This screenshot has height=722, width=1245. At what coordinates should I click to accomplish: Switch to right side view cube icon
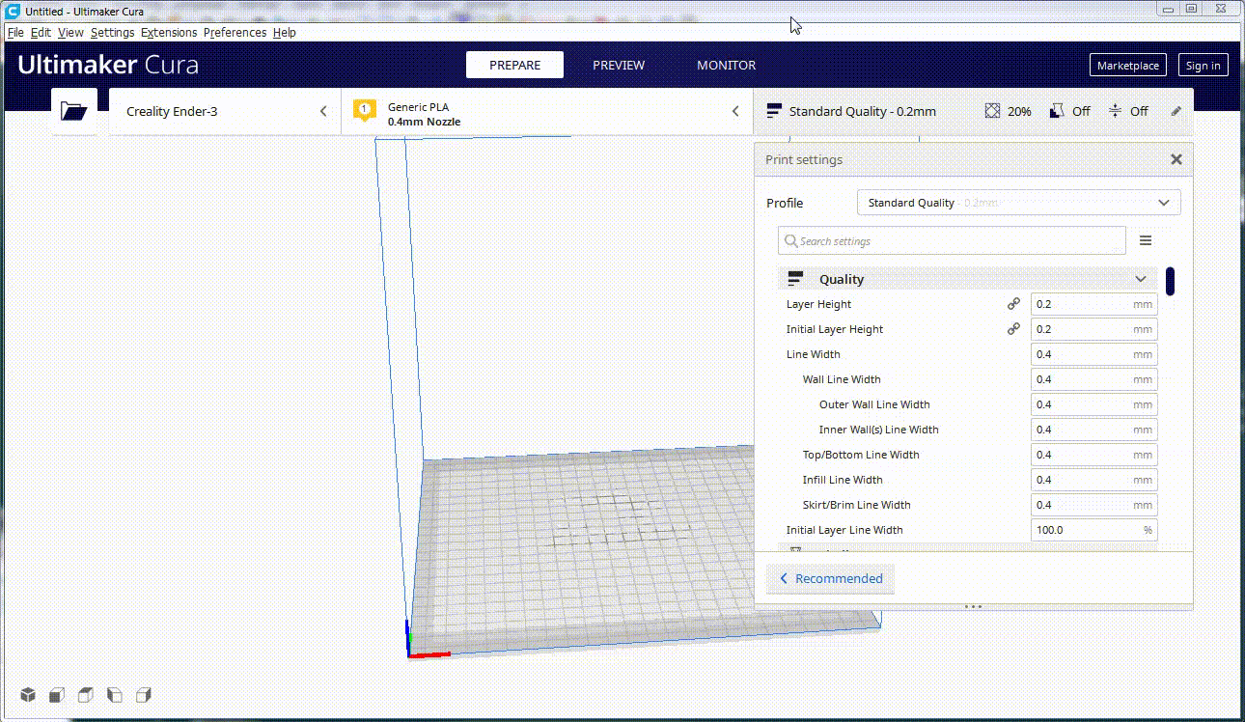(144, 695)
